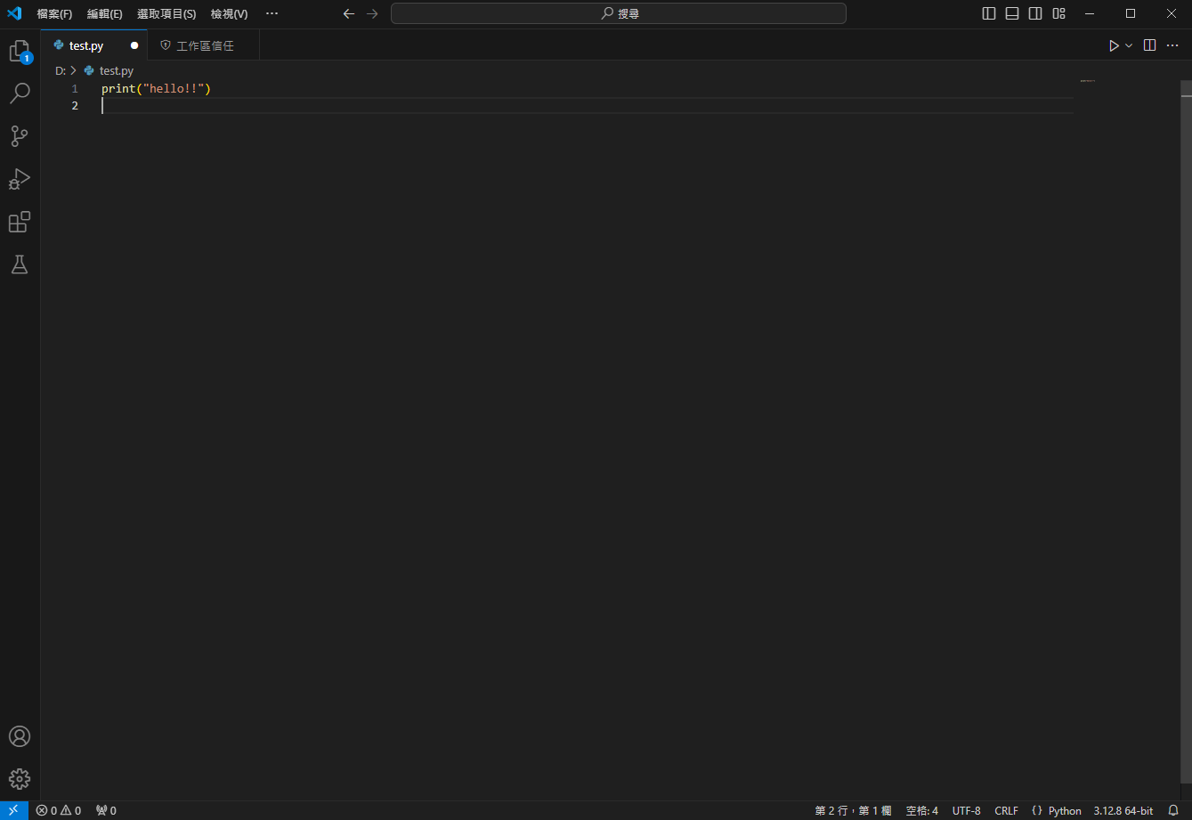Click the Accounts icon in the sidebar
Viewport: 1192px width, 820px height.
pyautogui.click(x=20, y=736)
